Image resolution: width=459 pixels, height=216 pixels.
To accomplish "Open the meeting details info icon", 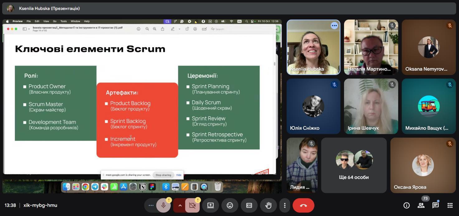I will pos(406,205).
